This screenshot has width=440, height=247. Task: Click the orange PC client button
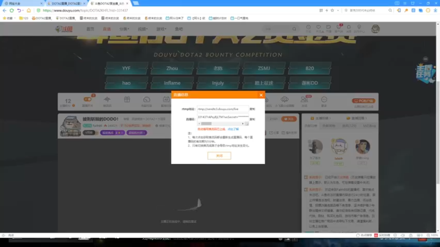coord(364,101)
